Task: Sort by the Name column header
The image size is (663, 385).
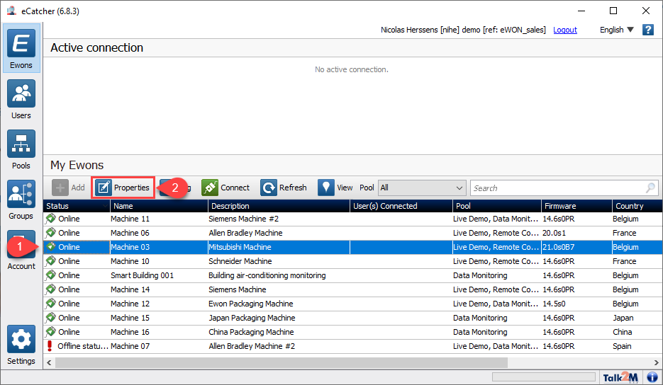Action: pos(159,205)
